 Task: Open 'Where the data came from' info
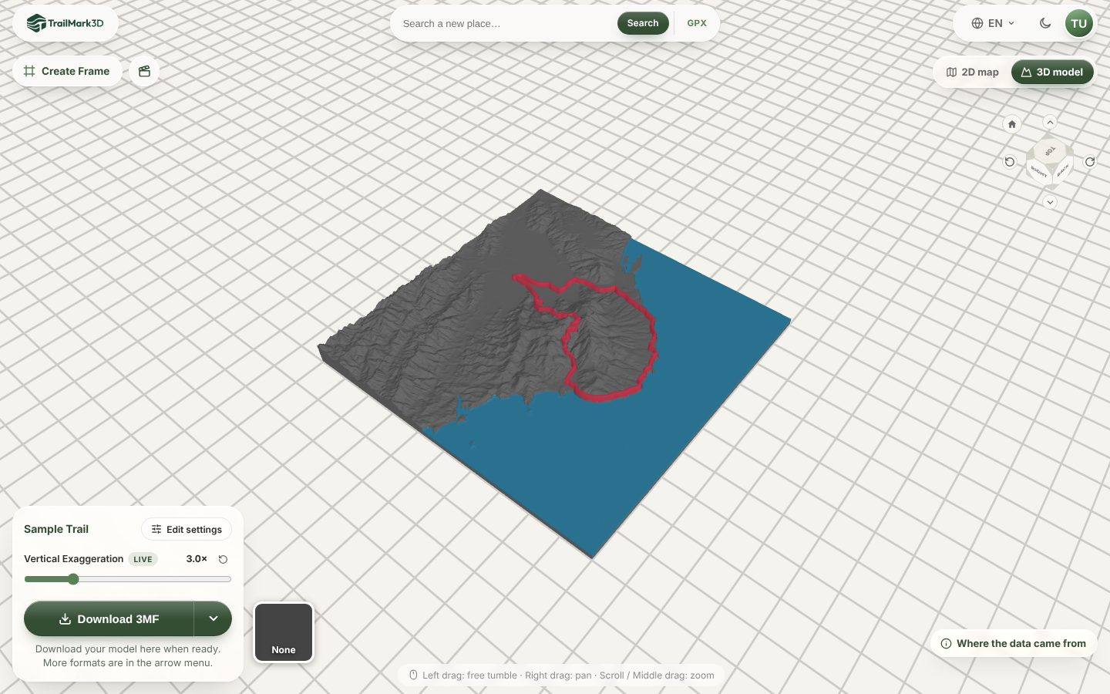(x=1013, y=643)
